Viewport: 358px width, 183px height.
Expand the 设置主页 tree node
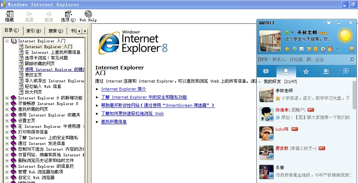pos(7,121)
